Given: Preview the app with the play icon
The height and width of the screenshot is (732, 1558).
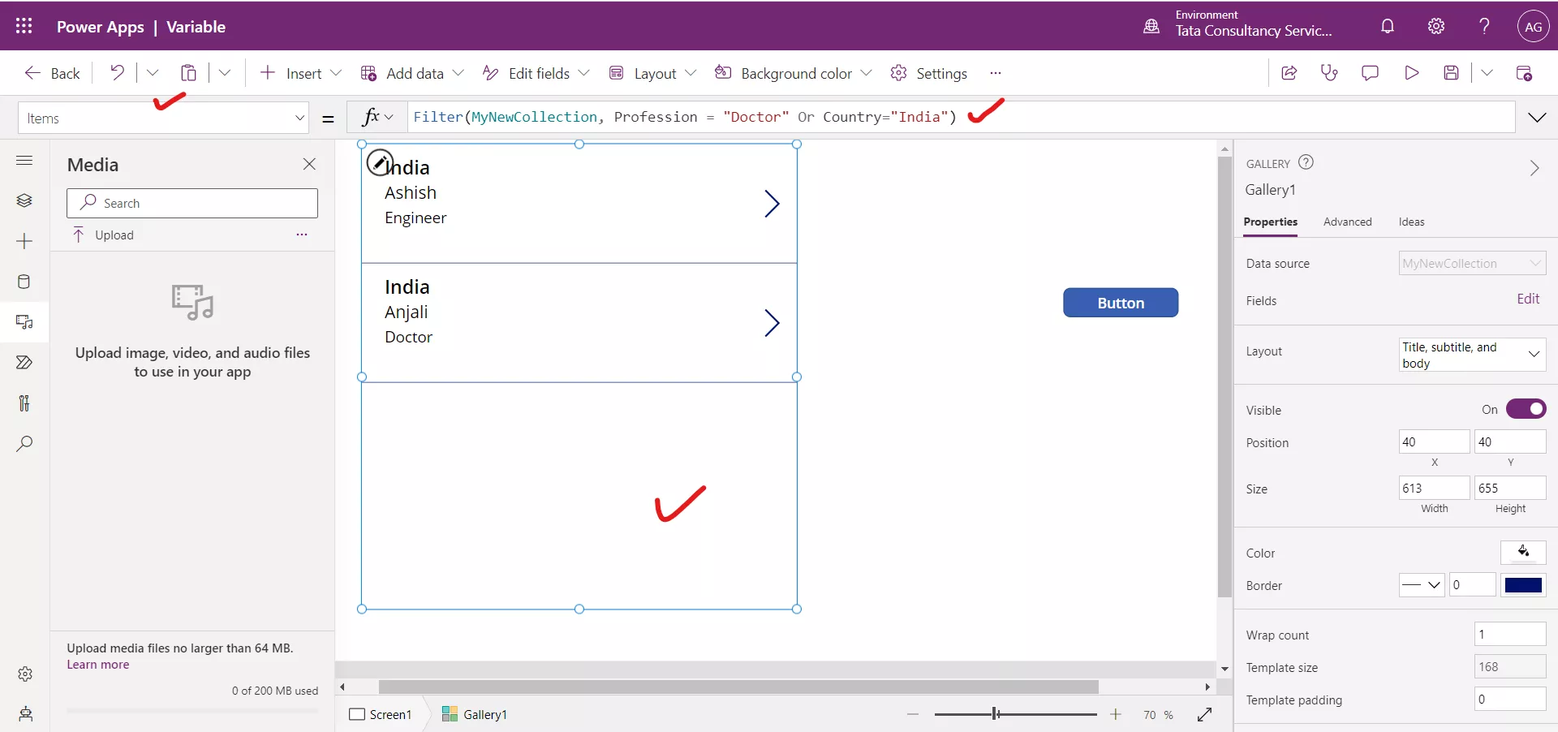Looking at the screenshot, I should tap(1412, 73).
